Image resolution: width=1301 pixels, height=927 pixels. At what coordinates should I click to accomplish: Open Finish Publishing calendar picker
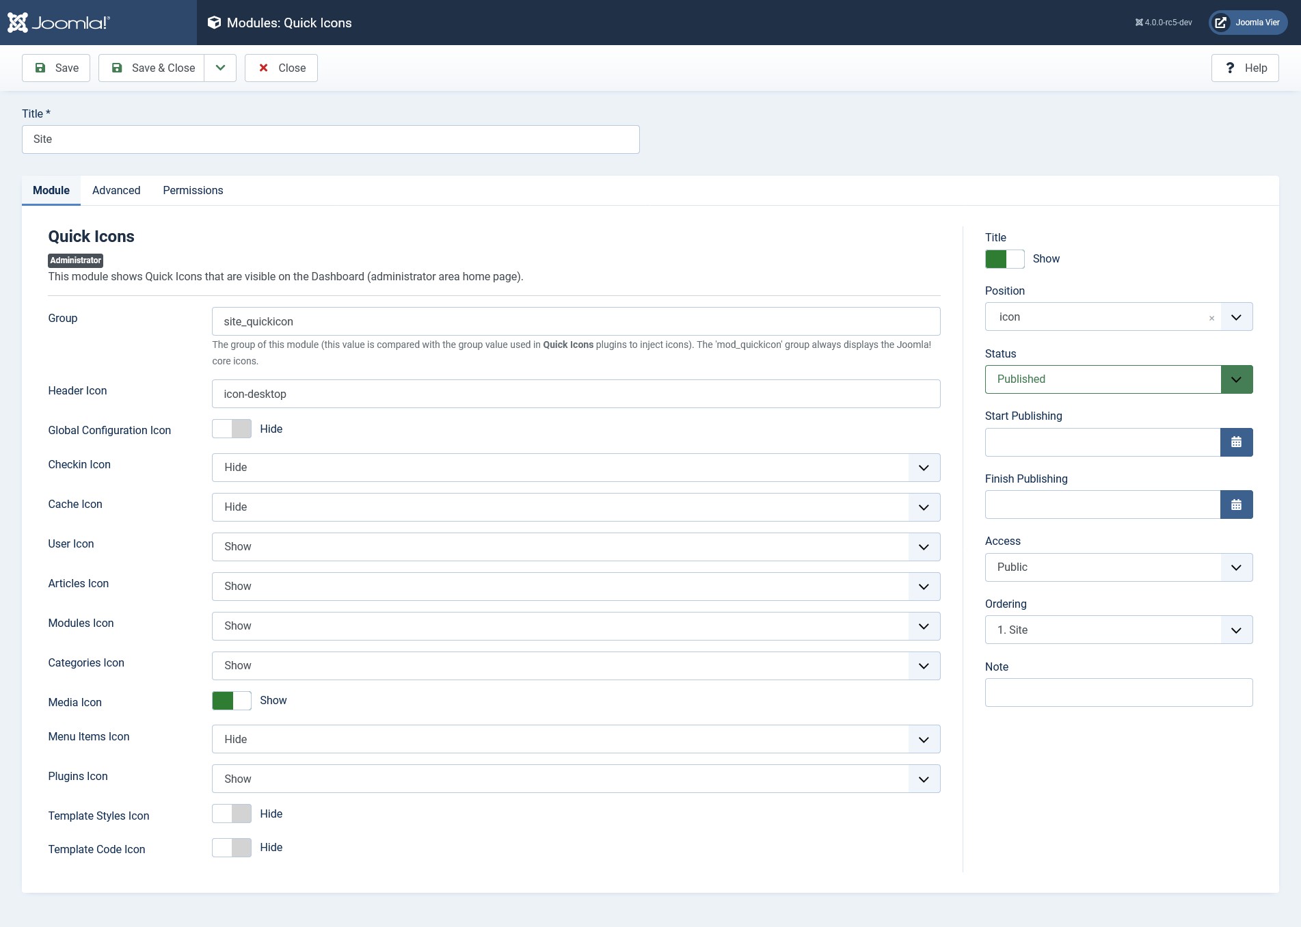[1236, 505]
